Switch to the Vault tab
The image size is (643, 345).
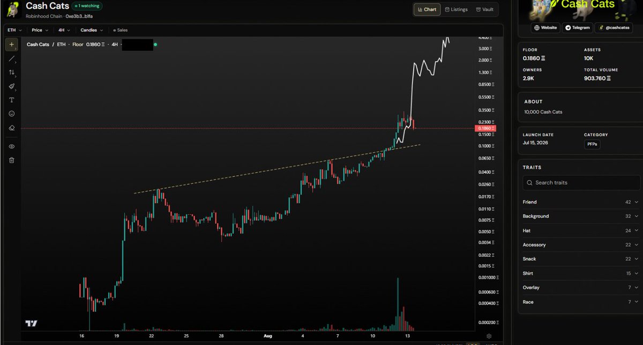[x=485, y=10]
